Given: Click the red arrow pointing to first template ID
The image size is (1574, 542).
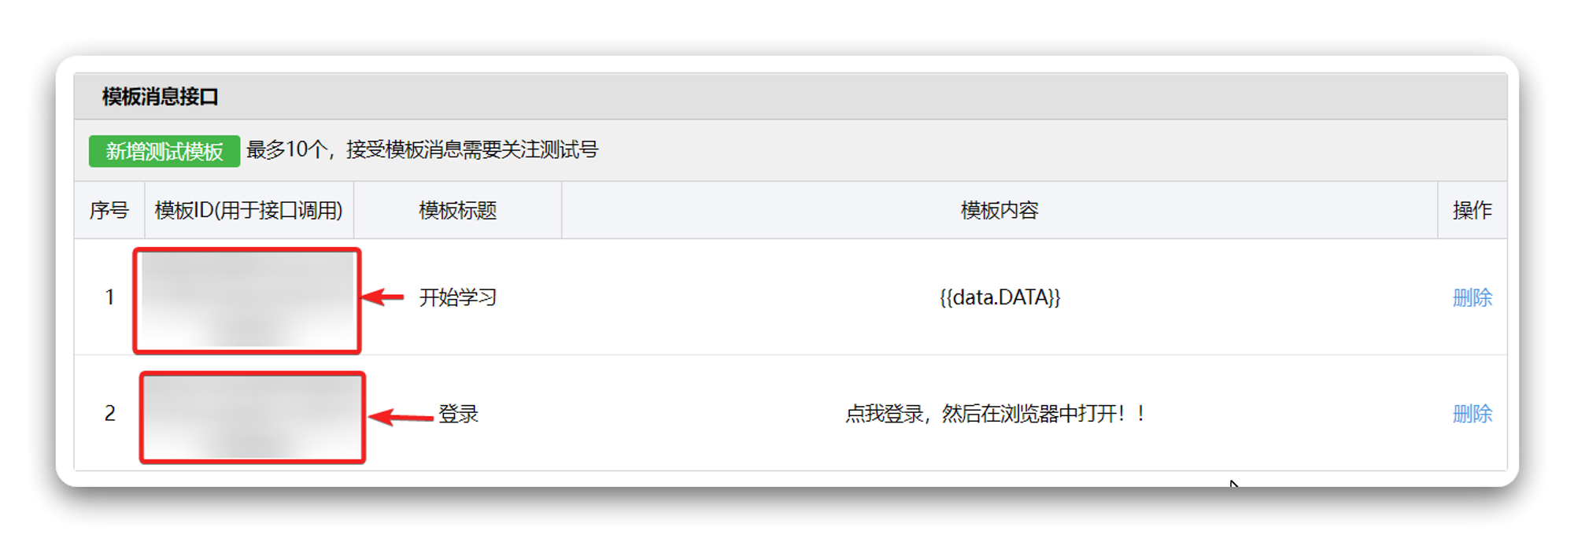Looking at the screenshot, I should (x=382, y=297).
